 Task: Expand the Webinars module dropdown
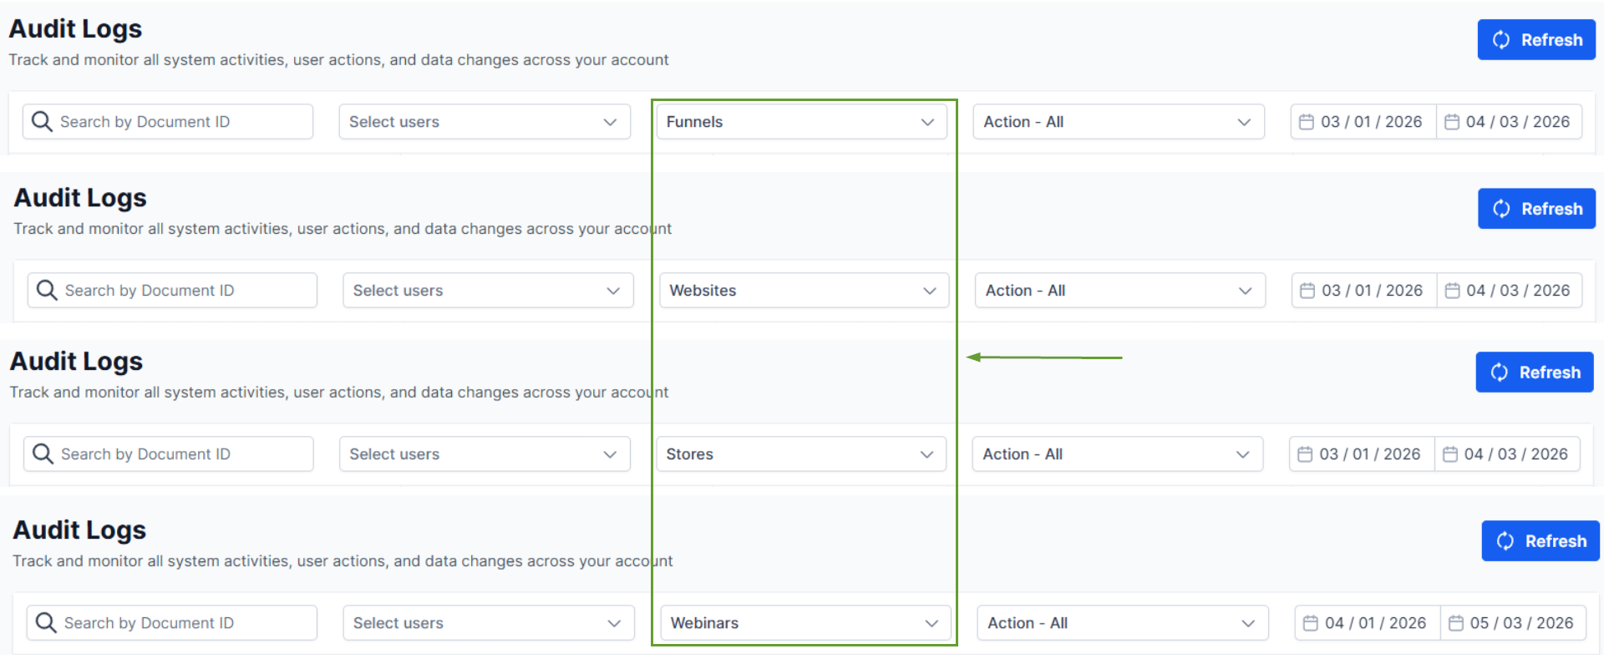(x=805, y=623)
